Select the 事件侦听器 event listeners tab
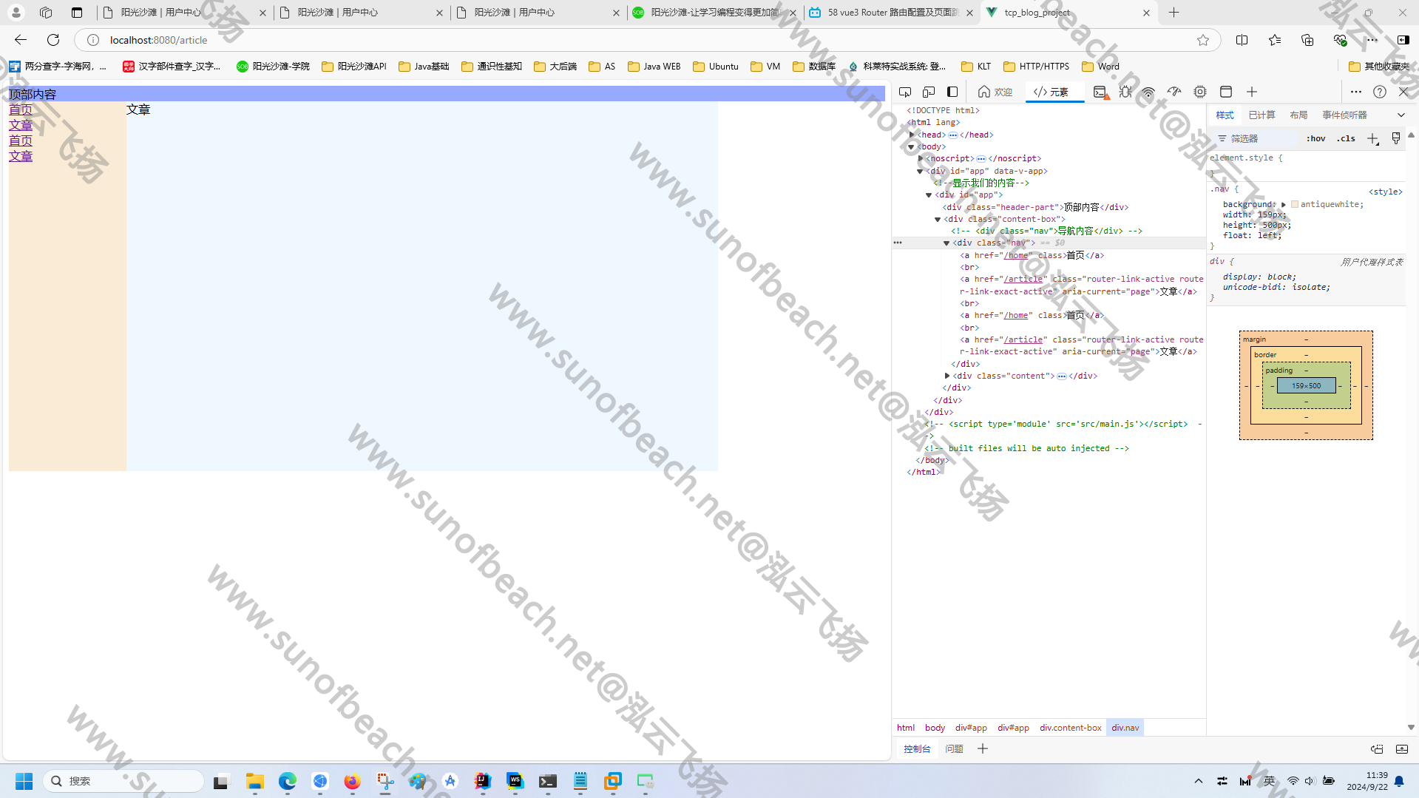Image resolution: width=1419 pixels, height=798 pixels. tap(1344, 115)
